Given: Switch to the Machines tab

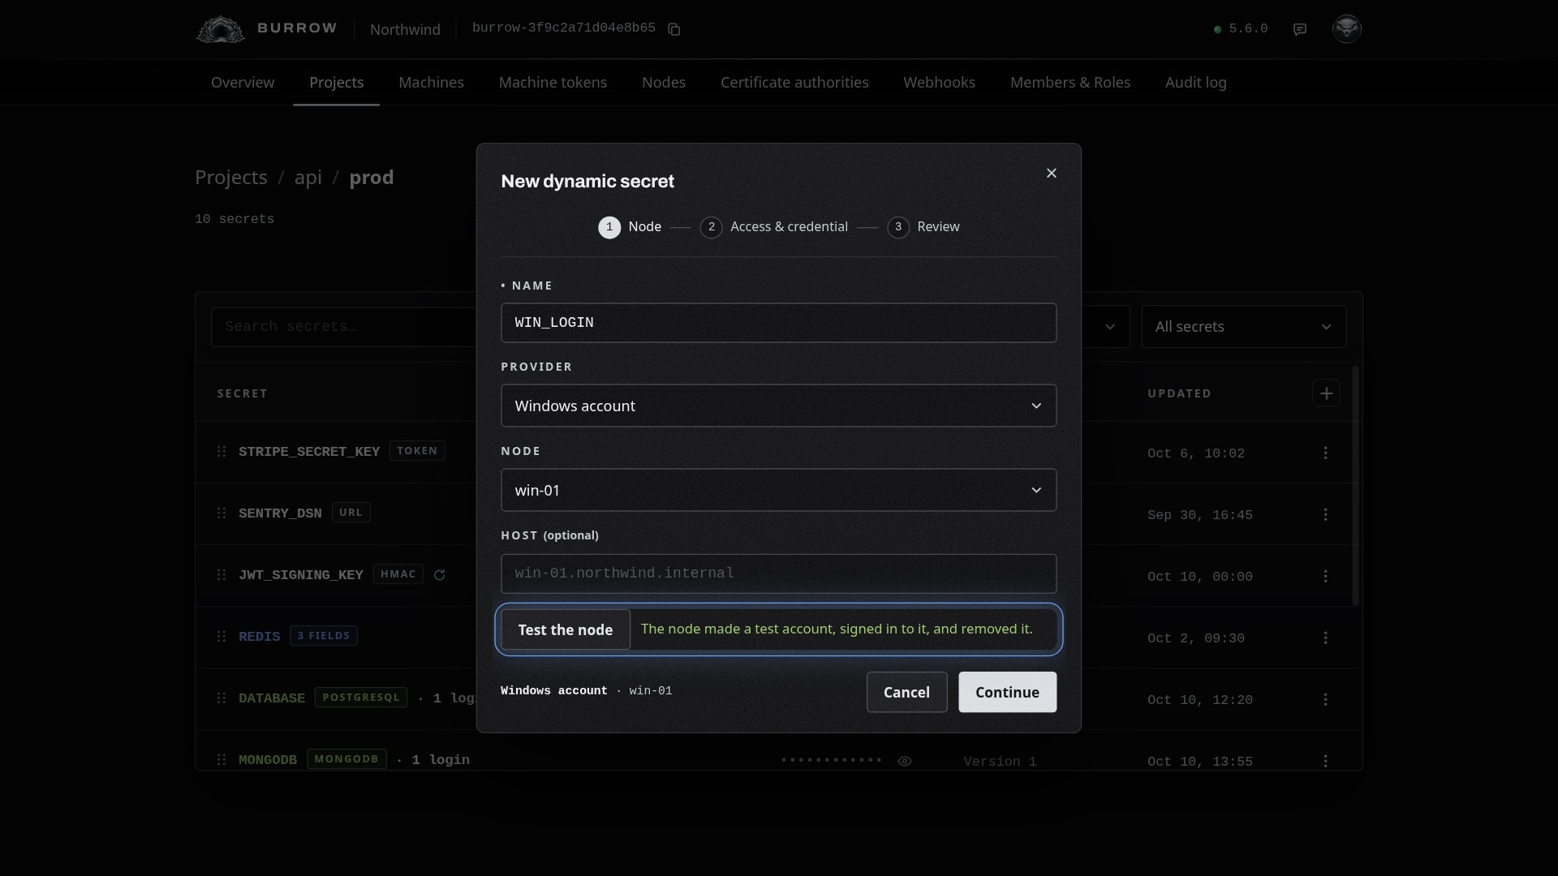Looking at the screenshot, I should (432, 83).
